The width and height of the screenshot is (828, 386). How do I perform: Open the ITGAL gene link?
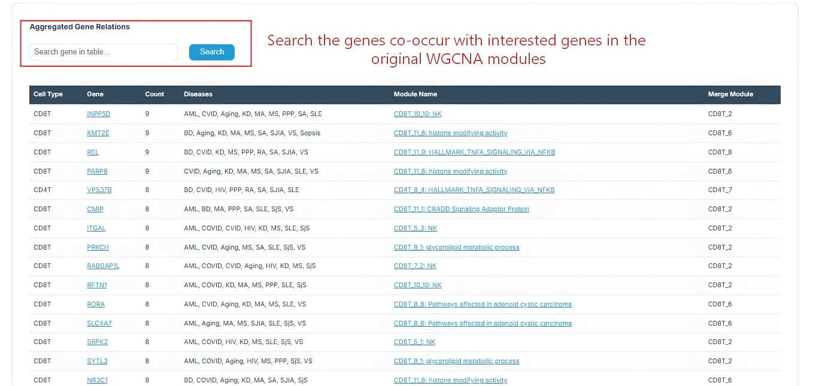pyautogui.click(x=96, y=228)
